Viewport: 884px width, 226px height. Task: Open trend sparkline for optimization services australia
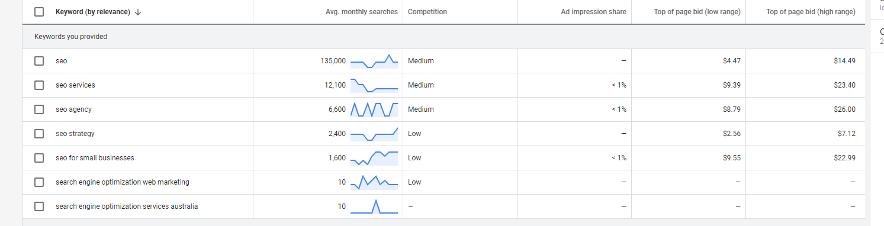click(374, 206)
